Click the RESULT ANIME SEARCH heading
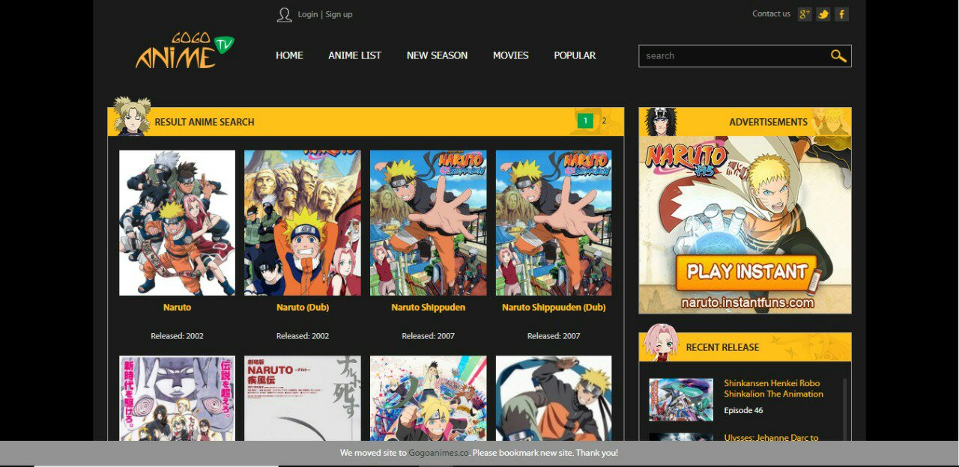Image resolution: width=959 pixels, height=467 pixels. 205,122
